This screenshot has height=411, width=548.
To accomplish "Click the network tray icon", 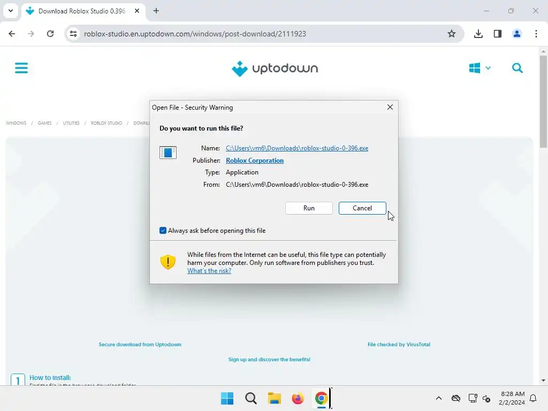I will [x=473, y=398].
